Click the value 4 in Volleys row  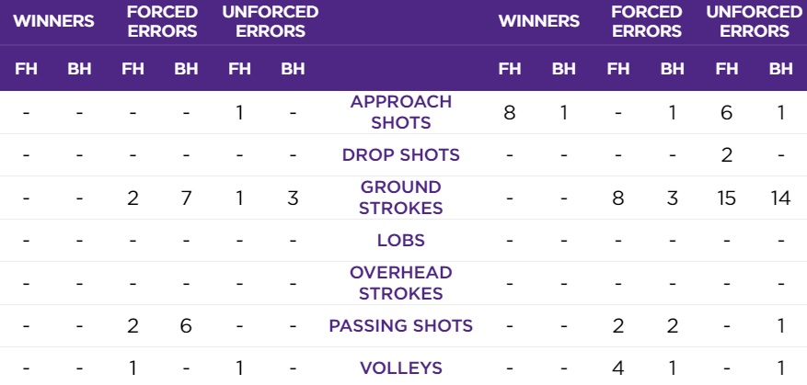pos(619,368)
